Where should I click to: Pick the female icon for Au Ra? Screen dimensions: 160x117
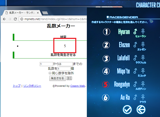point(143,97)
